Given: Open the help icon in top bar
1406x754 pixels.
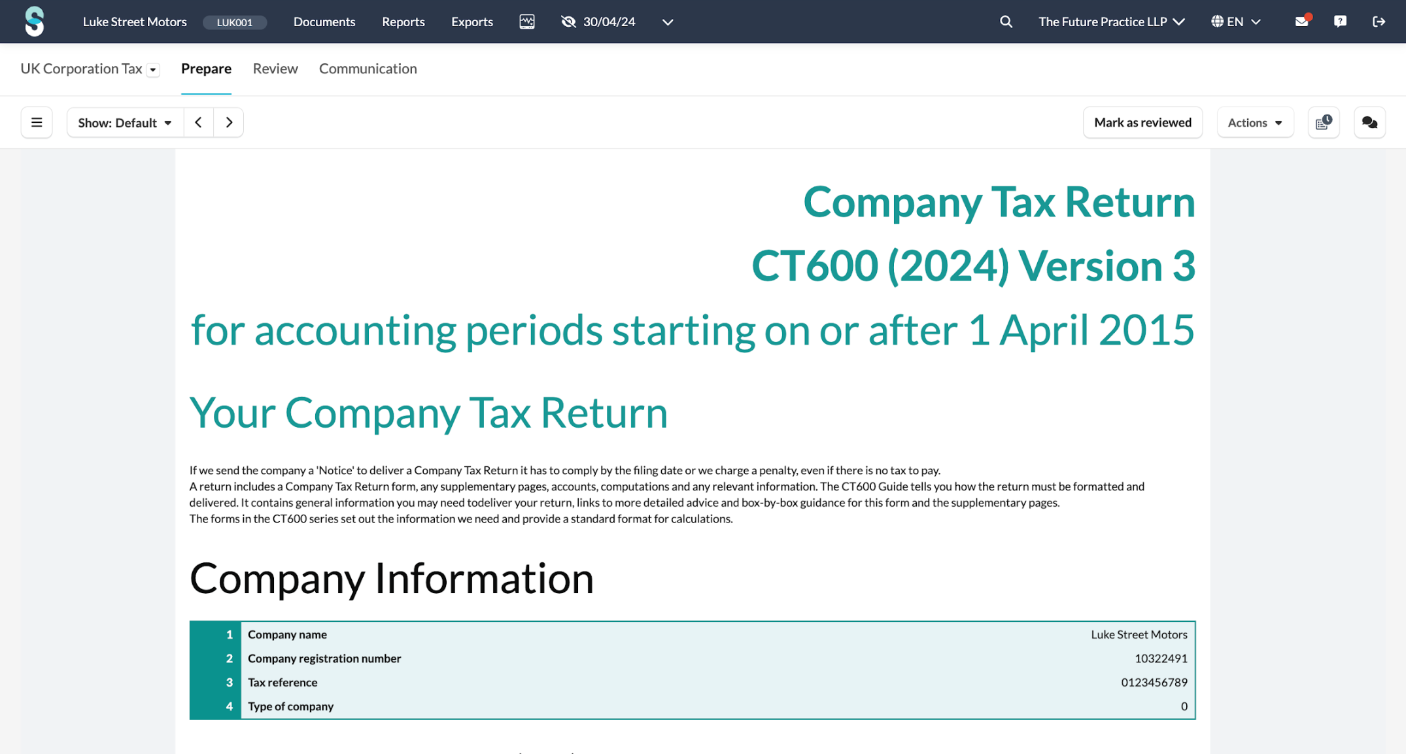Looking at the screenshot, I should click(1340, 21).
